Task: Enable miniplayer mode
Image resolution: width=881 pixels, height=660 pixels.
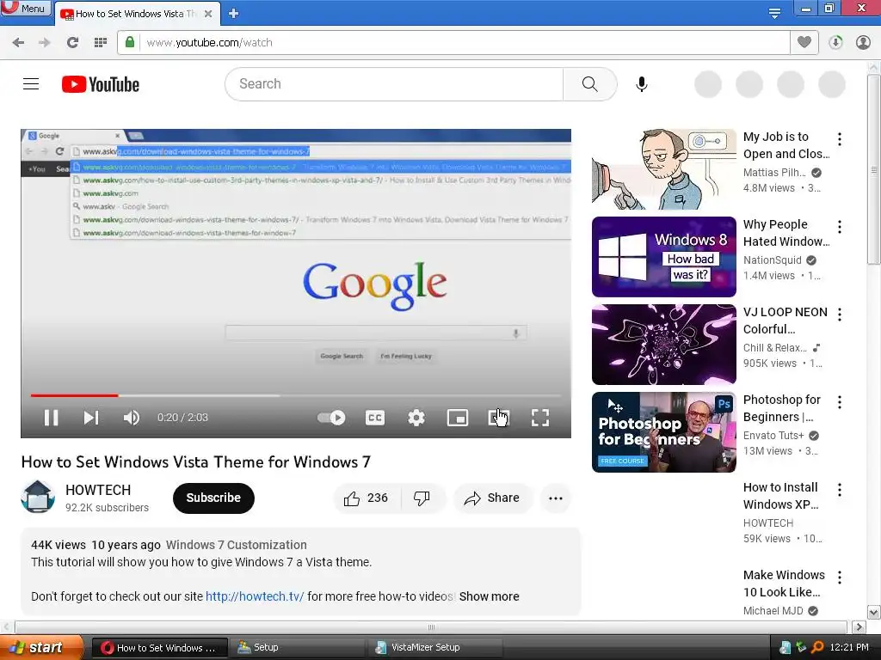Action: [x=458, y=418]
